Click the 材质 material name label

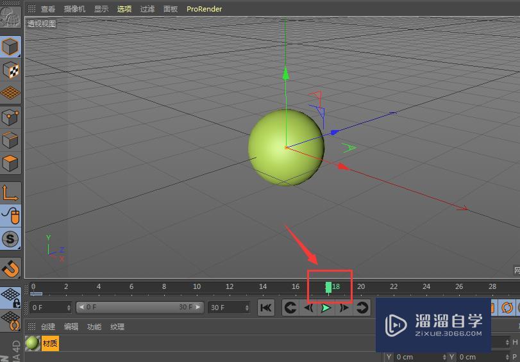[x=50, y=343]
